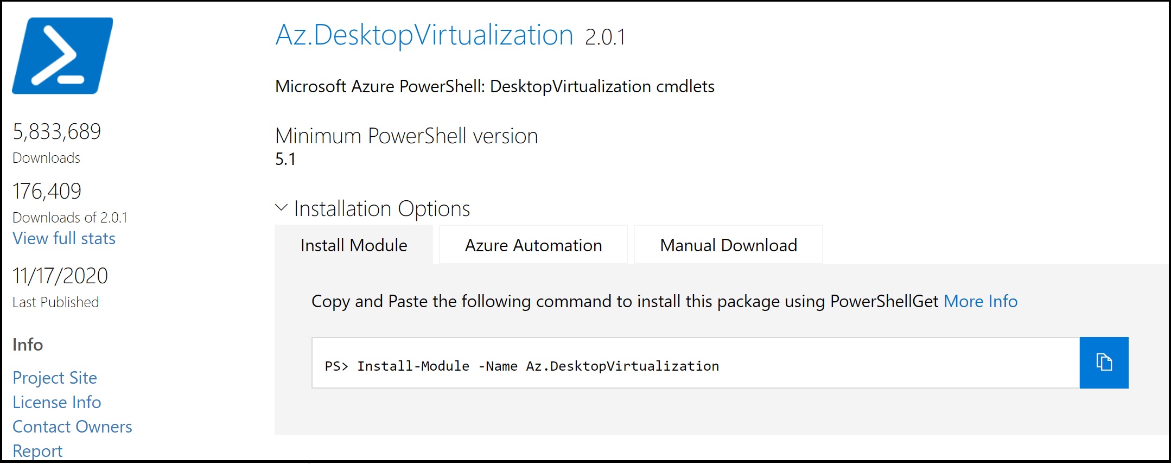The image size is (1171, 464).
Task: Select the Install Module tab
Action: click(x=354, y=245)
